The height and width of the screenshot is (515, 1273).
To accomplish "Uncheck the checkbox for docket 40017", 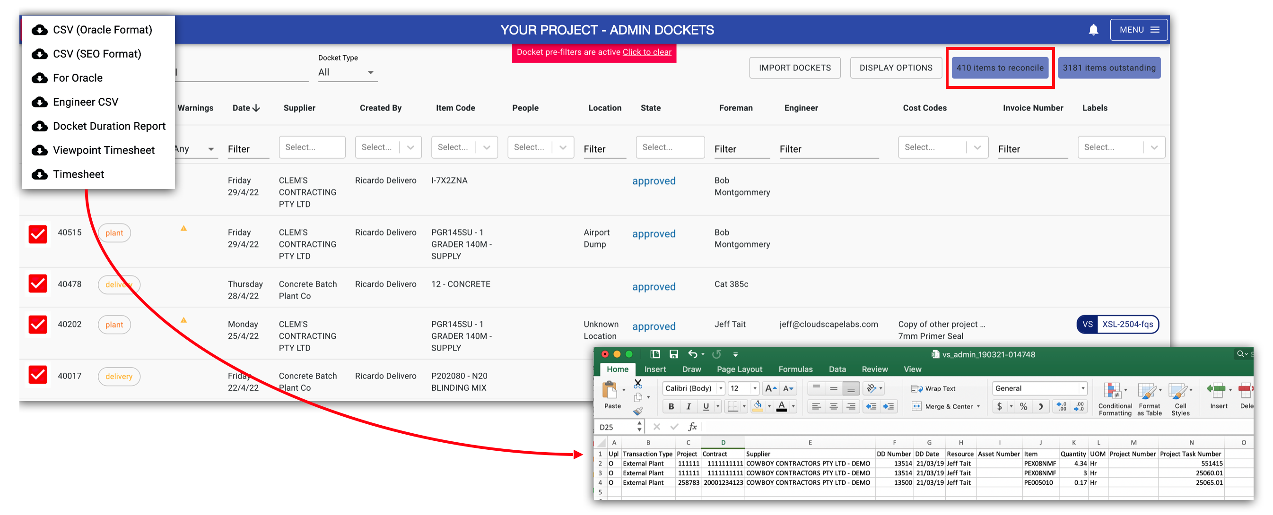I will click(x=37, y=376).
